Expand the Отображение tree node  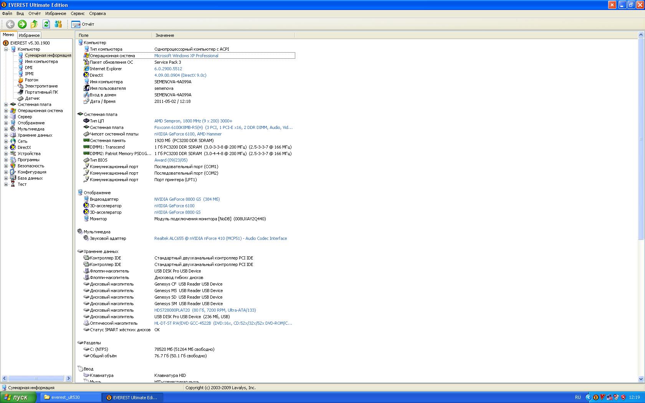pyautogui.click(x=6, y=123)
